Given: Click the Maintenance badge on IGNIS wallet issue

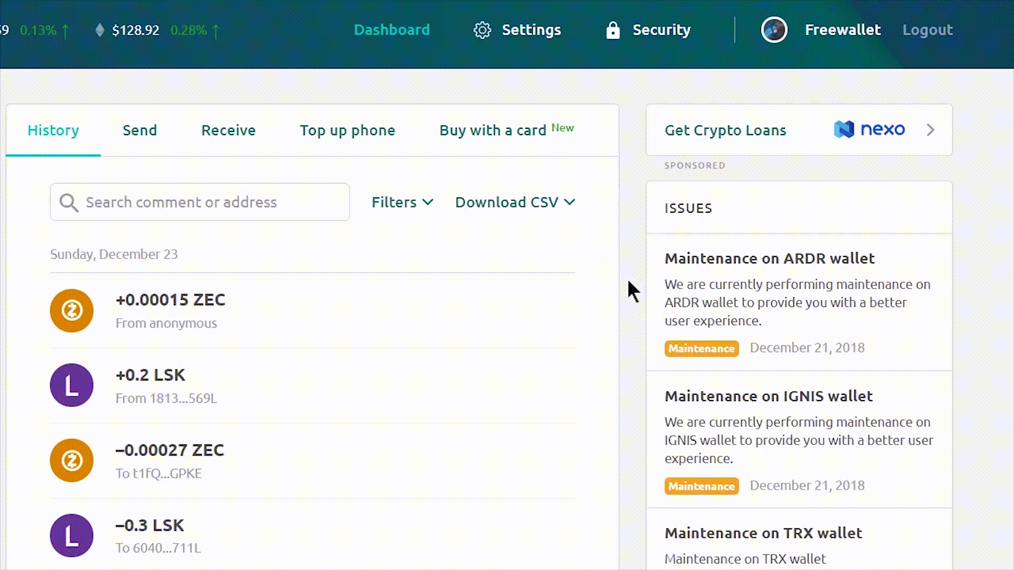Looking at the screenshot, I should coord(701,486).
